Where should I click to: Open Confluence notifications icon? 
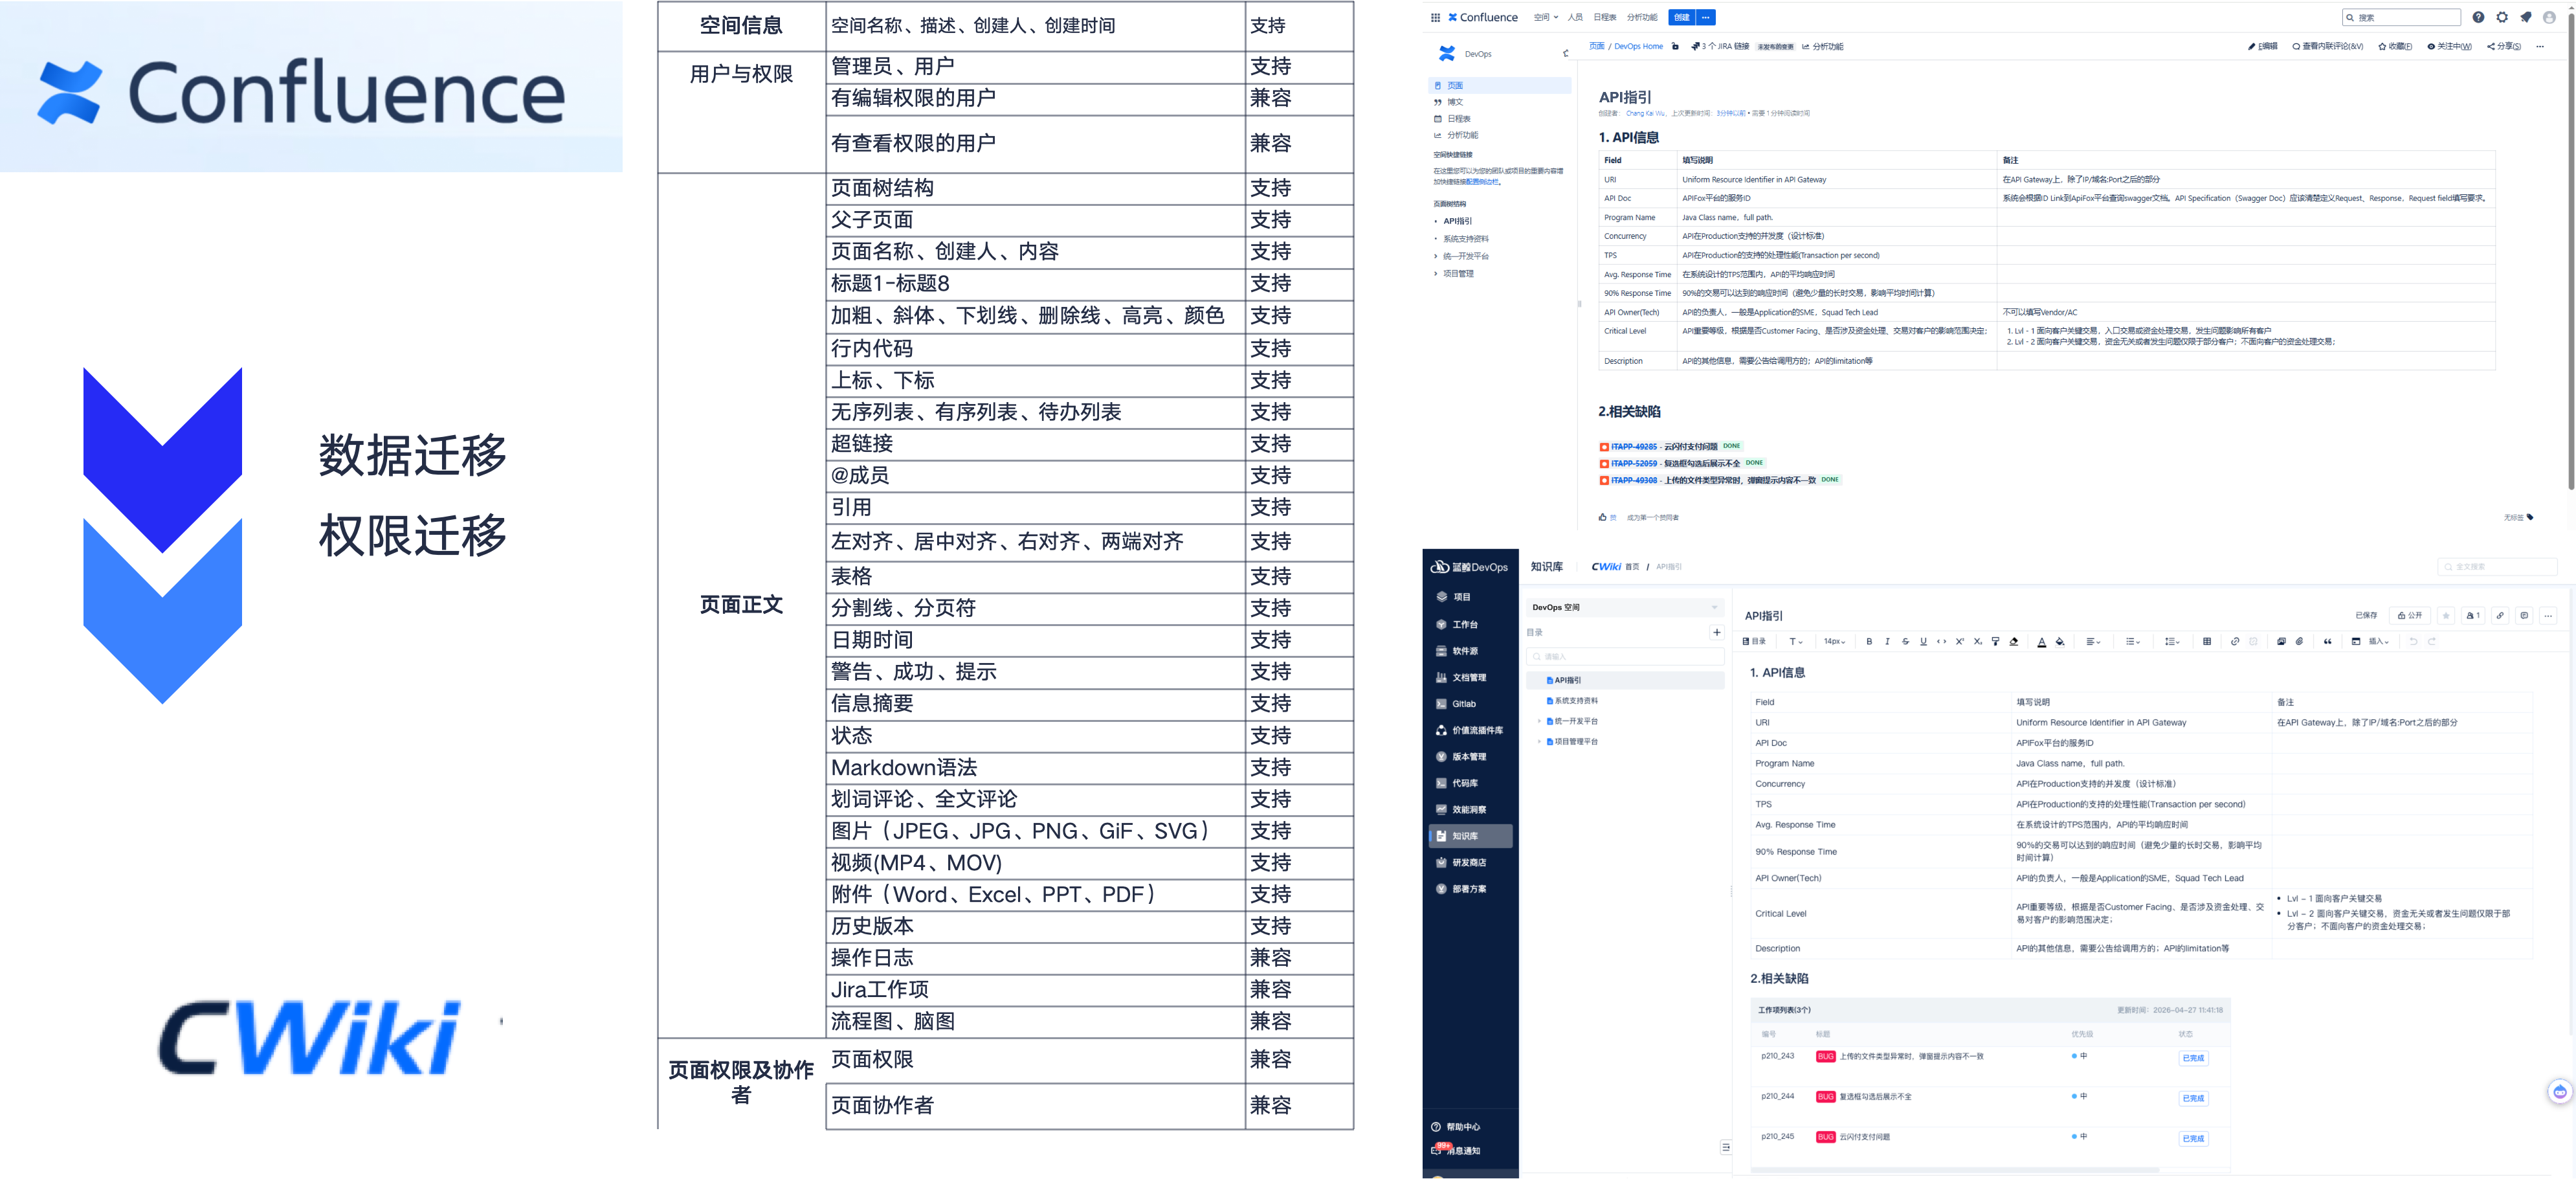point(2526,17)
